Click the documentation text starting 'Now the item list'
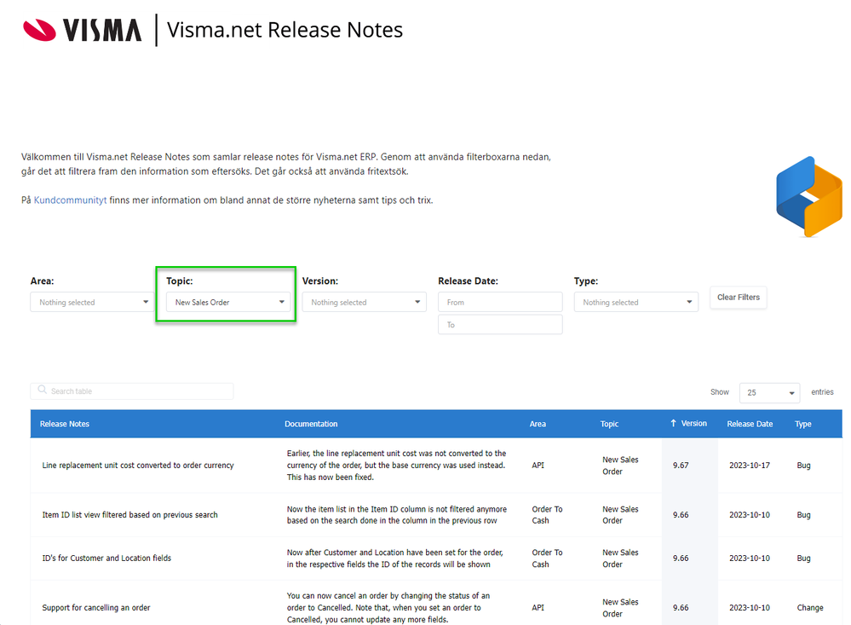 coord(397,515)
